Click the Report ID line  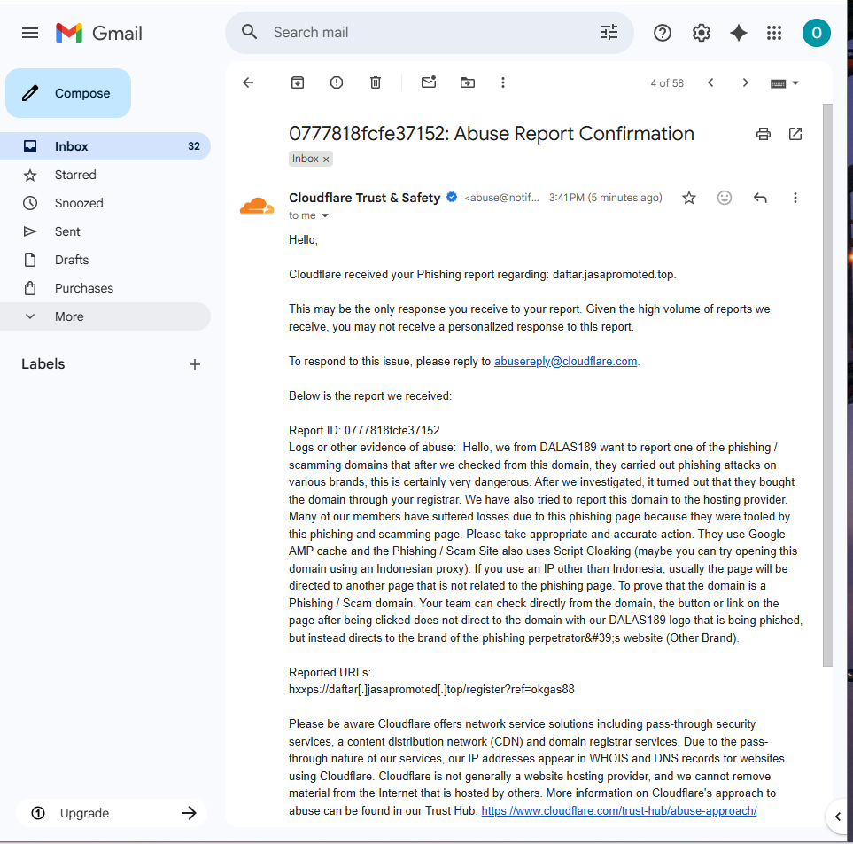click(364, 430)
